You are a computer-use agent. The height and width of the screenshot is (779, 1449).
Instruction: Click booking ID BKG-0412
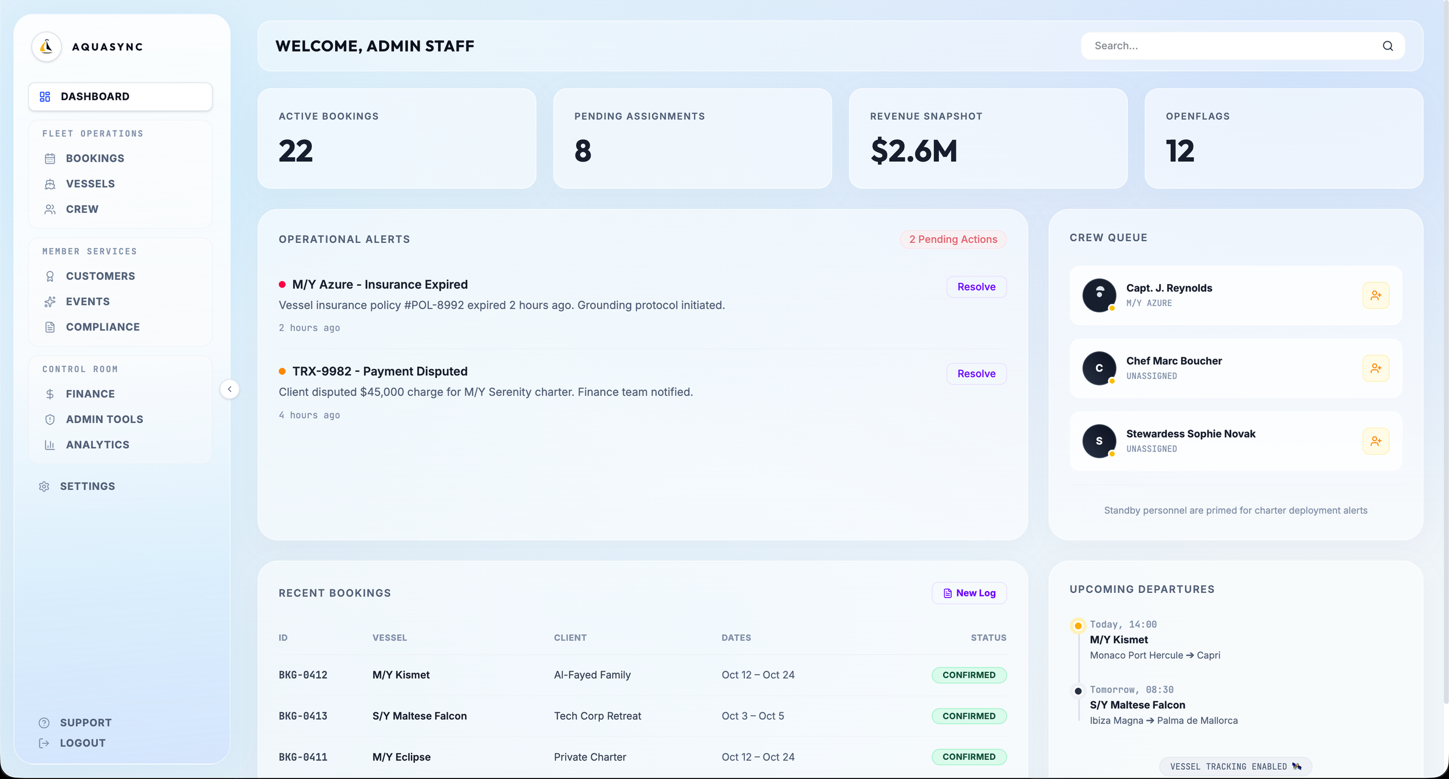coord(303,675)
